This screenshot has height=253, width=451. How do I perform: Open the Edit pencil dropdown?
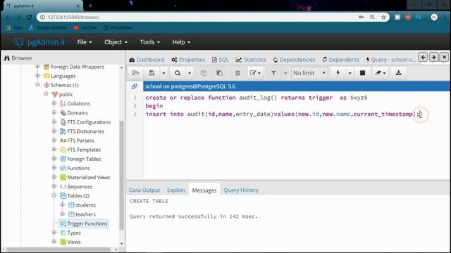point(255,73)
